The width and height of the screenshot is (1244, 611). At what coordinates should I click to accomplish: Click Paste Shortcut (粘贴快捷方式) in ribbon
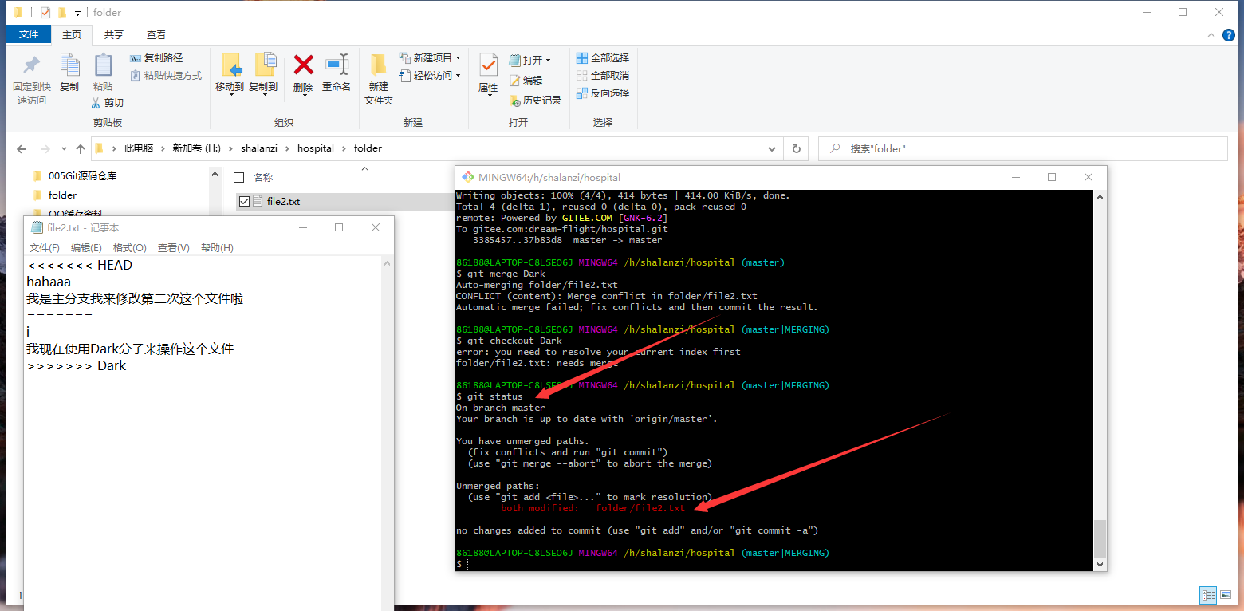coord(166,76)
